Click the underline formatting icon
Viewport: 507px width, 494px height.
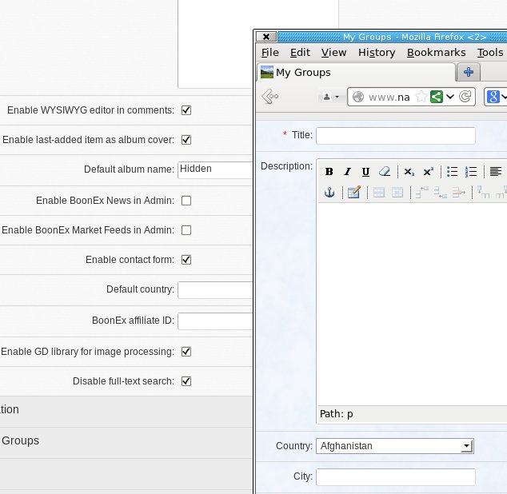pos(365,172)
